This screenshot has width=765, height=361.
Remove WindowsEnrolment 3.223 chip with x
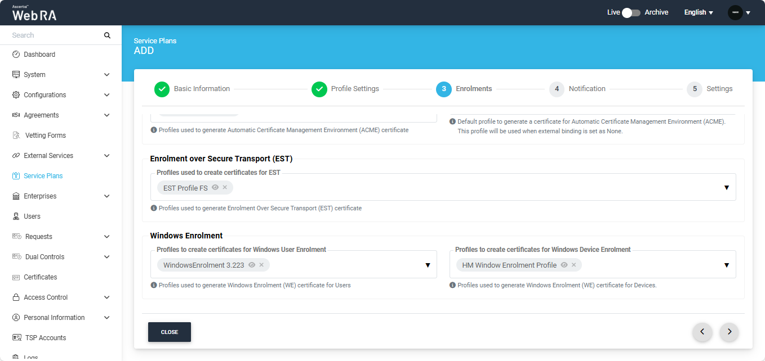tap(261, 264)
